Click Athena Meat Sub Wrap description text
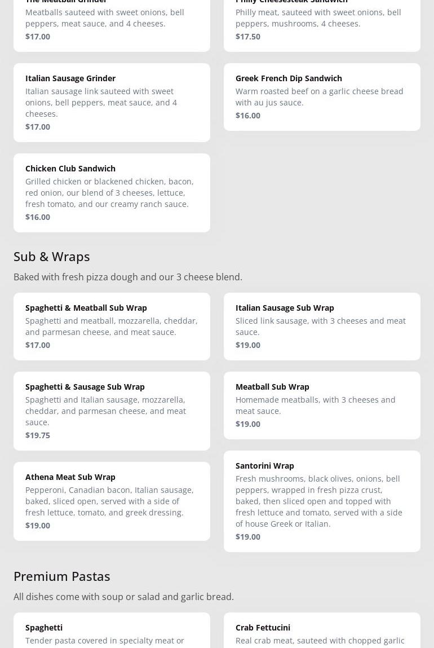This screenshot has width=434, height=648. [109, 501]
